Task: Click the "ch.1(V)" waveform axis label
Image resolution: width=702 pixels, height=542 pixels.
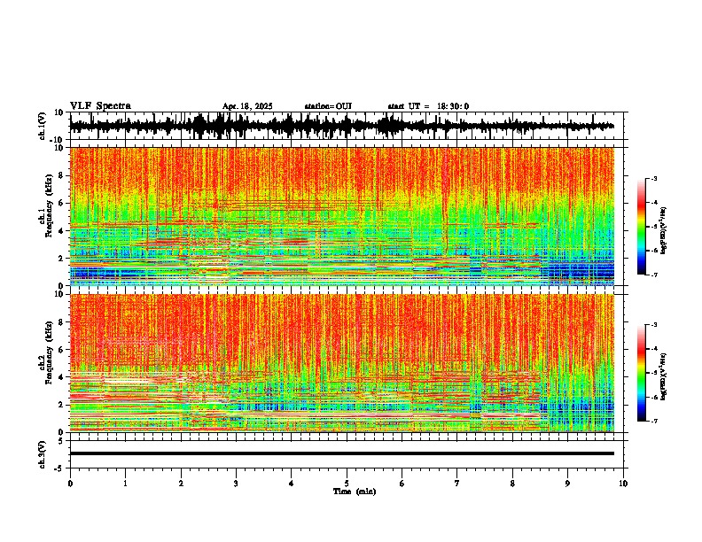Action: pos(43,126)
